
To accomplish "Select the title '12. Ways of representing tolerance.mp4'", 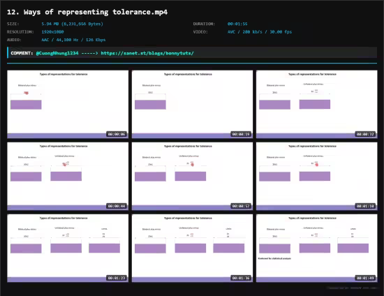I will pos(87,12).
